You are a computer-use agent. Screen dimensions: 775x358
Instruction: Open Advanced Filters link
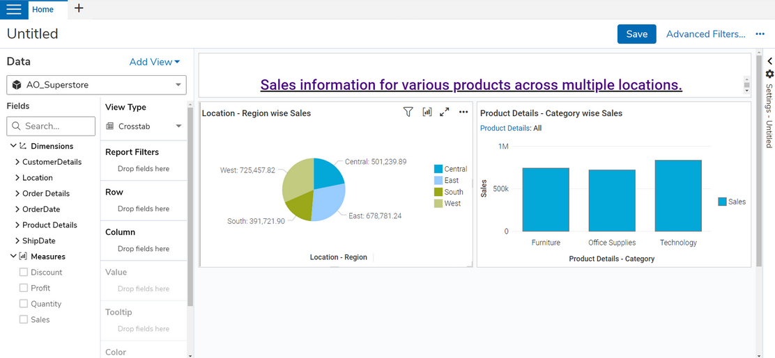coord(705,34)
